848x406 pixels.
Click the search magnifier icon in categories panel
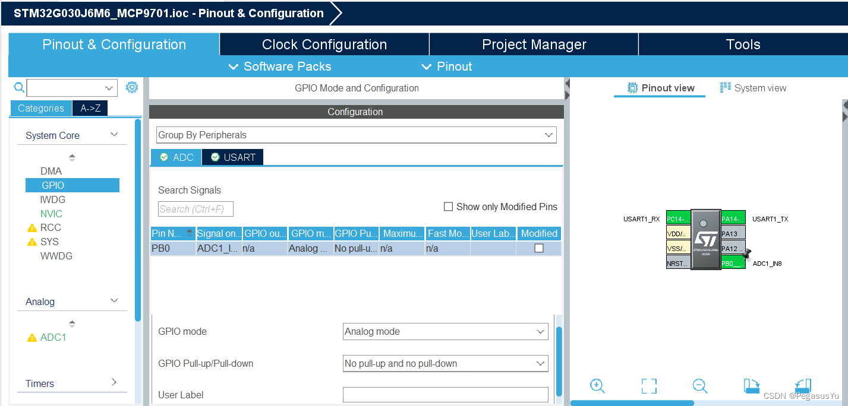(19, 88)
